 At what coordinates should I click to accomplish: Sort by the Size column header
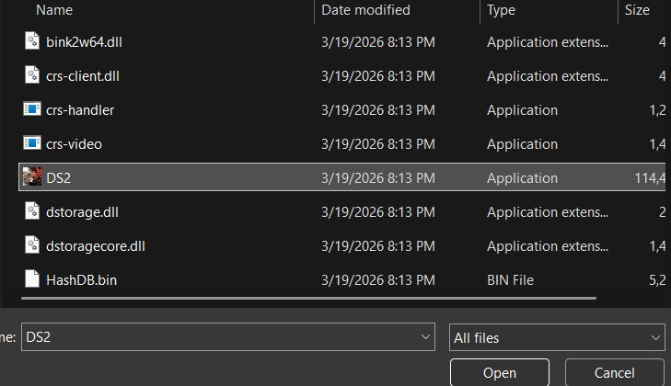(x=637, y=10)
